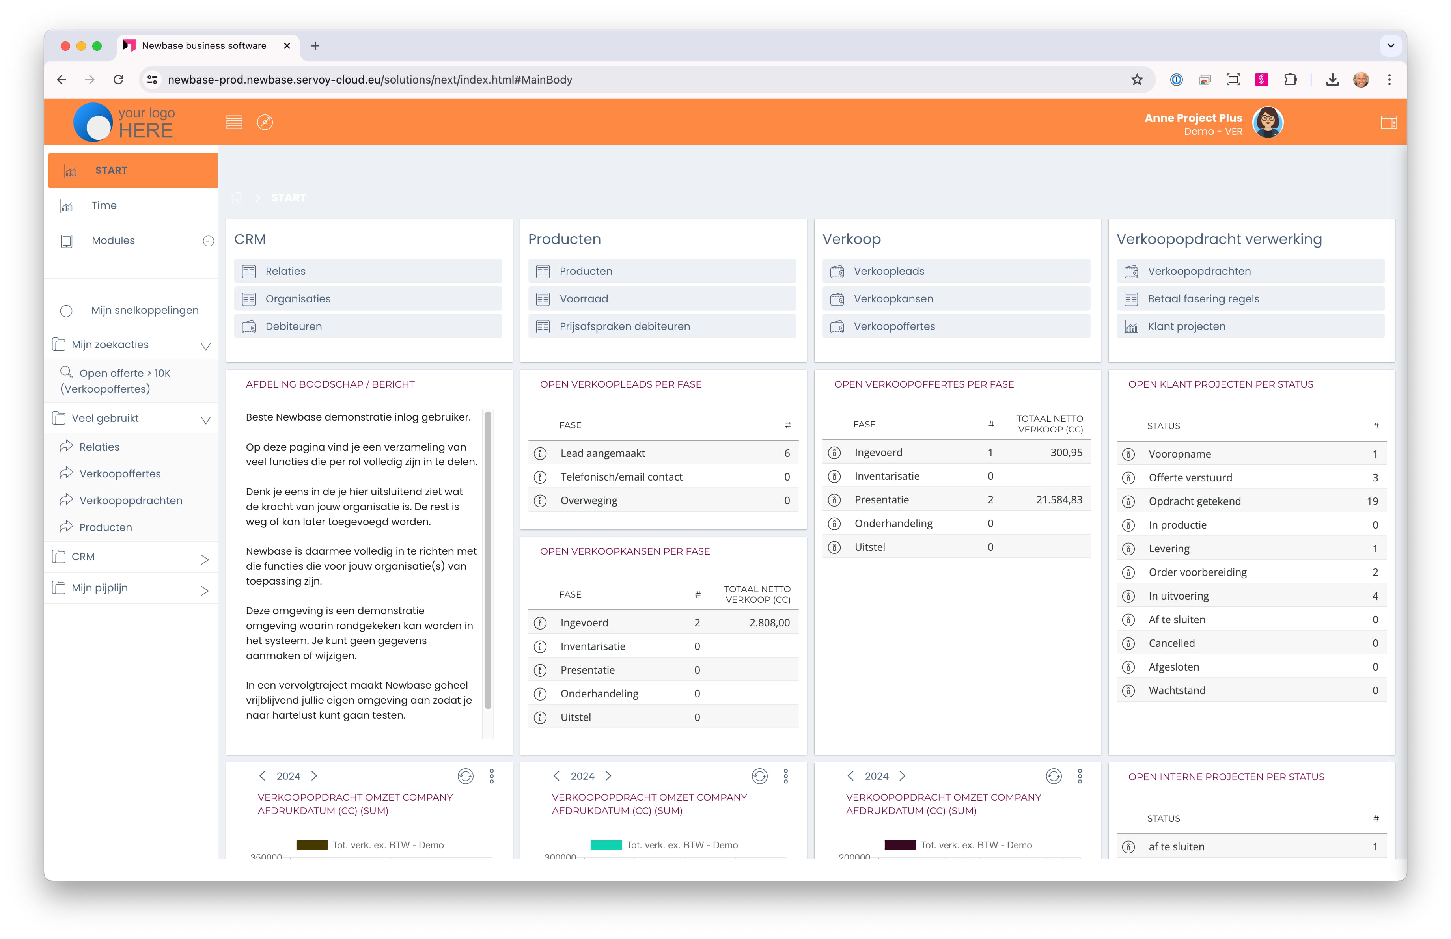The width and height of the screenshot is (1451, 939).
Task: Open the side panel icon at header right
Action: click(1389, 123)
